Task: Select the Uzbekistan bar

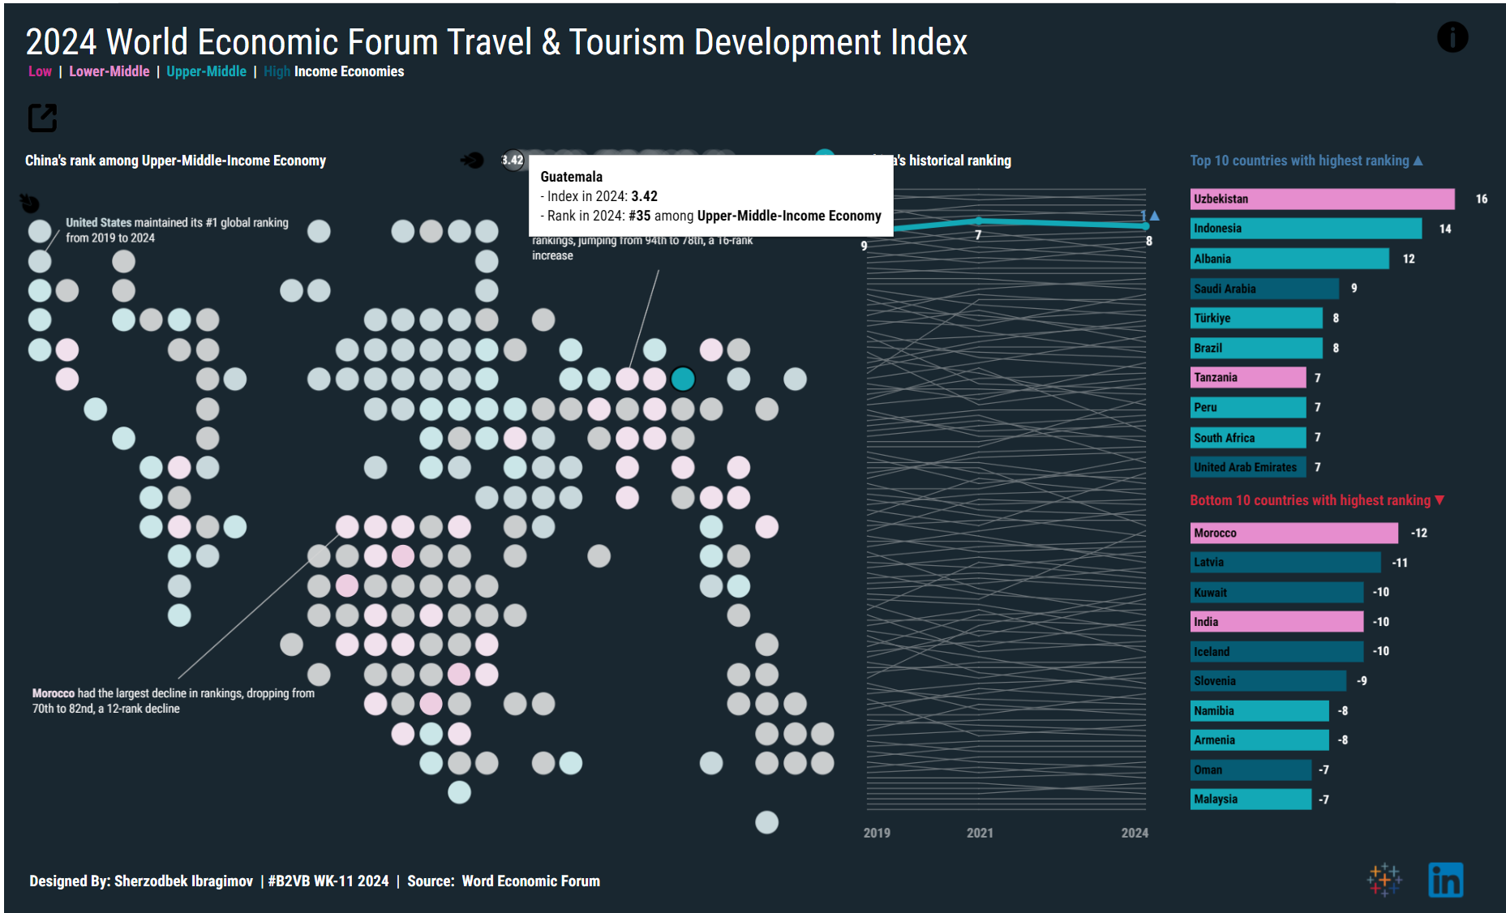Action: pyautogui.click(x=1323, y=199)
